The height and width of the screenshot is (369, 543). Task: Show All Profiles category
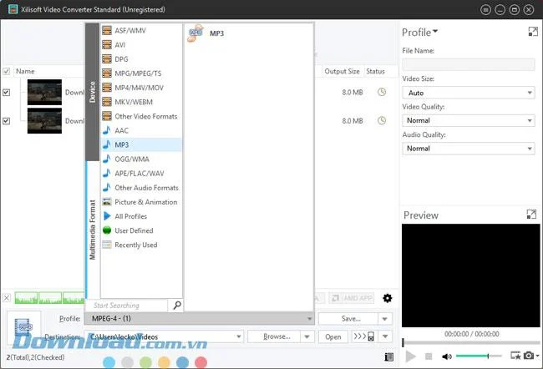tap(141, 216)
